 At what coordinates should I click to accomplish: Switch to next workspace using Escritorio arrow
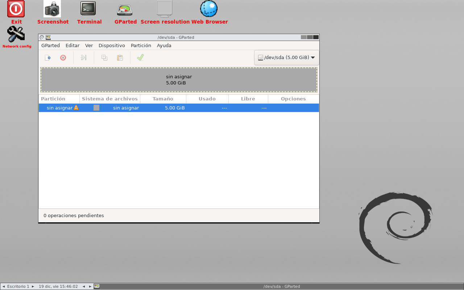(x=33, y=286)
